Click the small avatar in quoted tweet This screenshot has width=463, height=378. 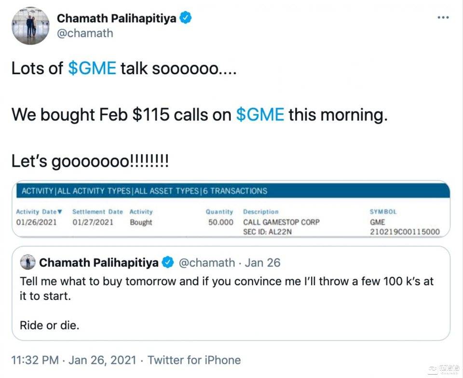[28, 262]
